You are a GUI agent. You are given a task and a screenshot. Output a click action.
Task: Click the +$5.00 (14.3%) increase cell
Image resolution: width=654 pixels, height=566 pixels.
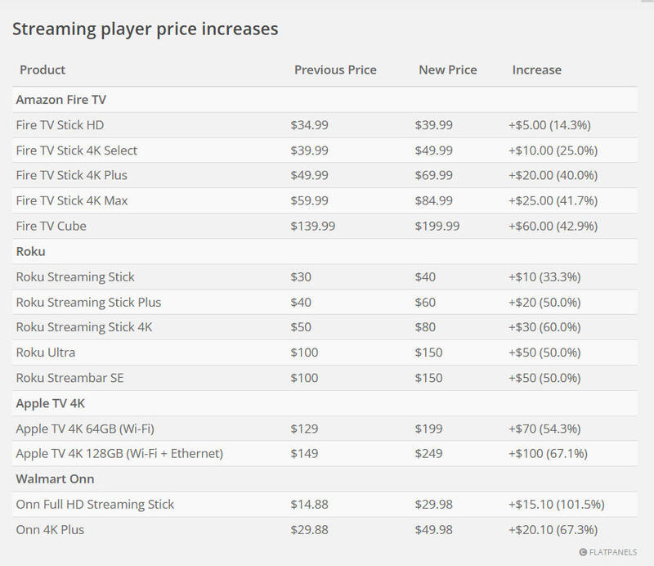pyautogui.click(x=549, y=125)
